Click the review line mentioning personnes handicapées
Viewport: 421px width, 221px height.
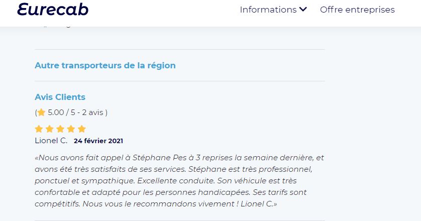[x=170, y=192]
